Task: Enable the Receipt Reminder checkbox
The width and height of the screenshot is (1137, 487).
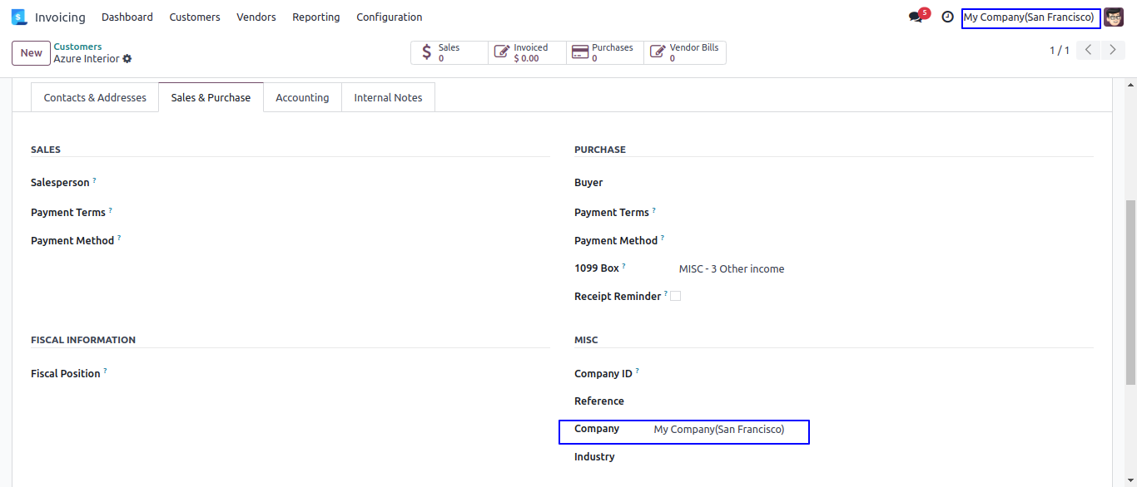Action: coord(675,296)
